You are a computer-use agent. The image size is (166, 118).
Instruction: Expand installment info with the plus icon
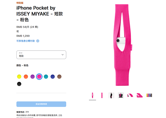pos(38,41)
